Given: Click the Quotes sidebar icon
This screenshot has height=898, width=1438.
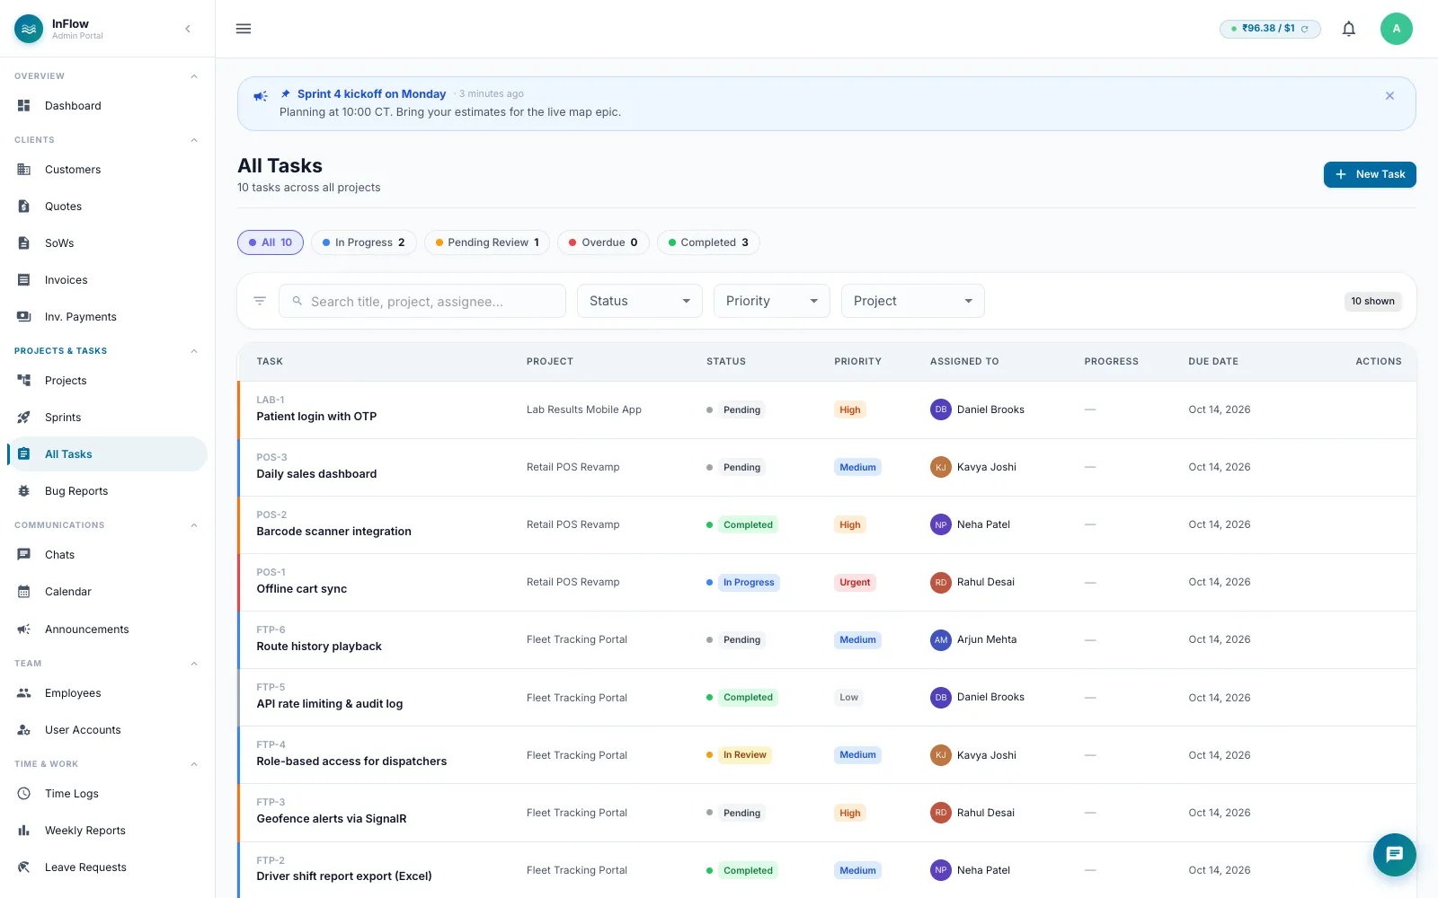Looking at the screenshot, I should 24,207.
